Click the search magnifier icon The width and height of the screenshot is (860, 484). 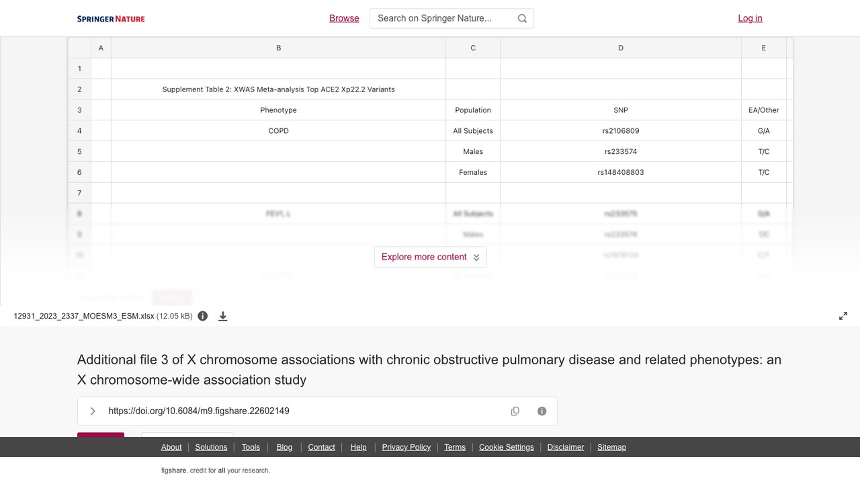pos(522,18)
